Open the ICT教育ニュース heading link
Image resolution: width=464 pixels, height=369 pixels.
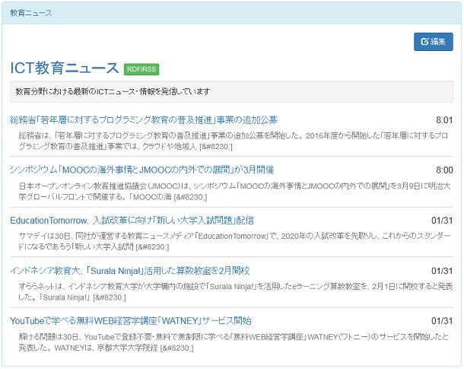[64, 68]
